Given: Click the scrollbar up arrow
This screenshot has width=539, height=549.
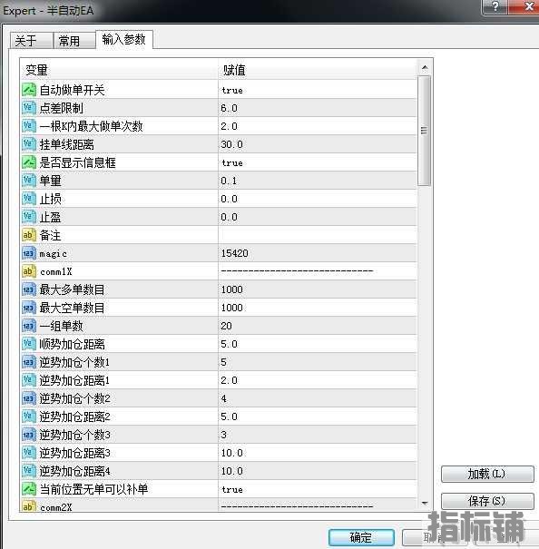Looking at the screenshot, I should (x=425, y=67).
